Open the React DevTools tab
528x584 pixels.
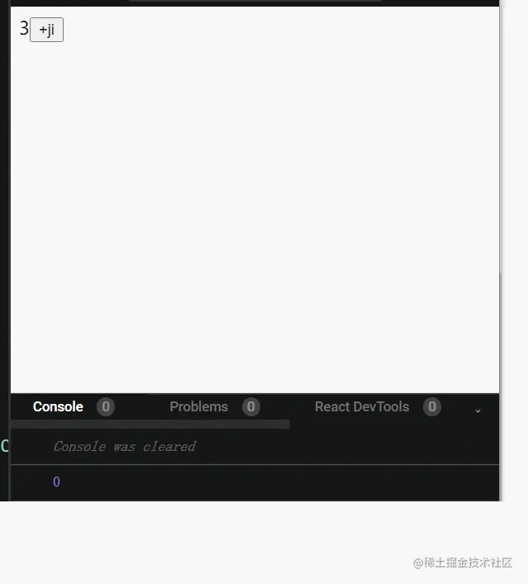click(x=362, y=406)
